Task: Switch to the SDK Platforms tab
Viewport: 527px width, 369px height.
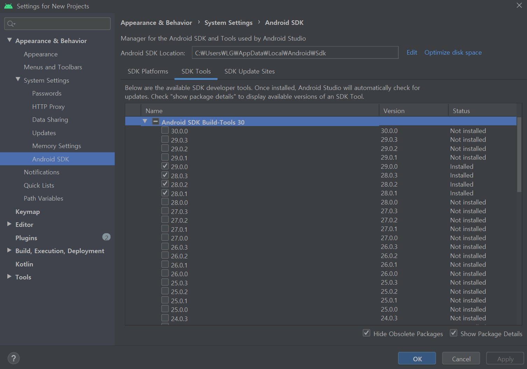Action: pos(148,71)
